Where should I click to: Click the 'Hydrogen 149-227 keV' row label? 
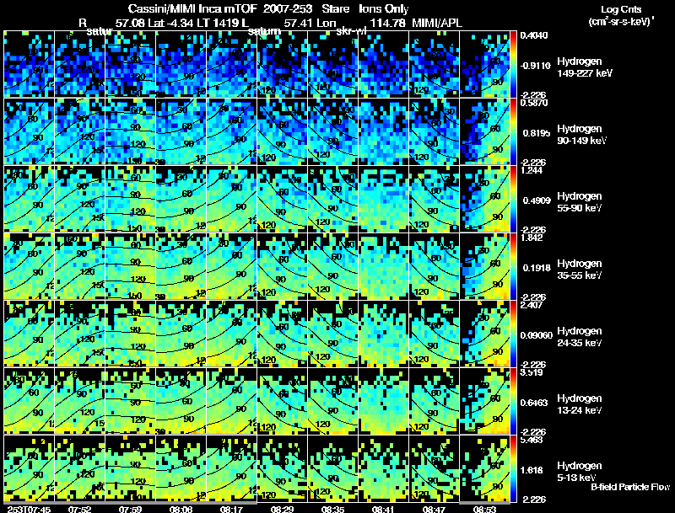pyautogui.click(x=585, y=67)
